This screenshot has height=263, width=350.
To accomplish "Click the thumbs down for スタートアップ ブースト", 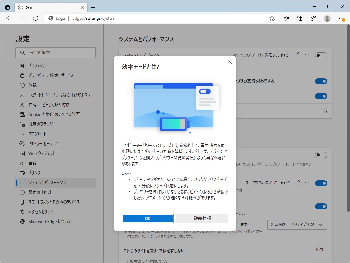I will (307, 54).
